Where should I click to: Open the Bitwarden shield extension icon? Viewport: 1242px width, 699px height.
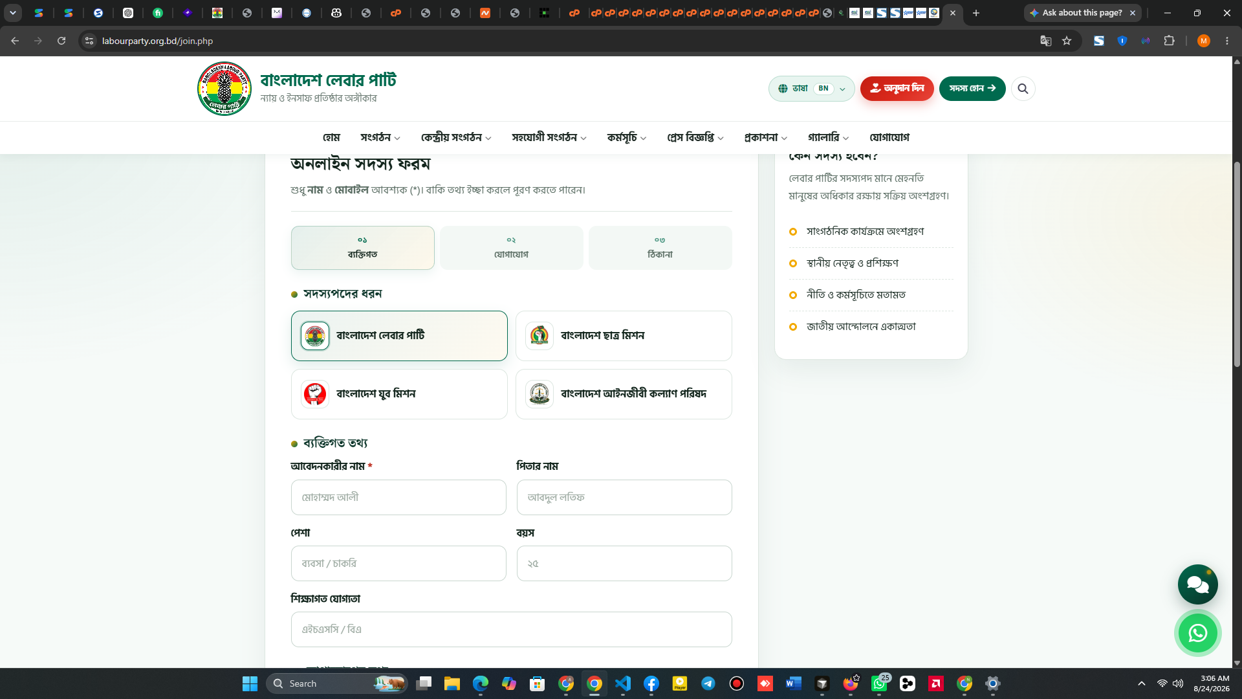(x=1122, y=41)
